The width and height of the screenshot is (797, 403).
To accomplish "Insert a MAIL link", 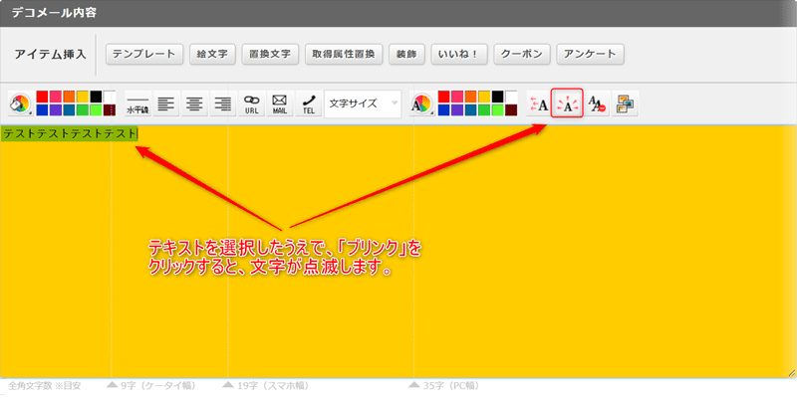I will tap(280, 103).
